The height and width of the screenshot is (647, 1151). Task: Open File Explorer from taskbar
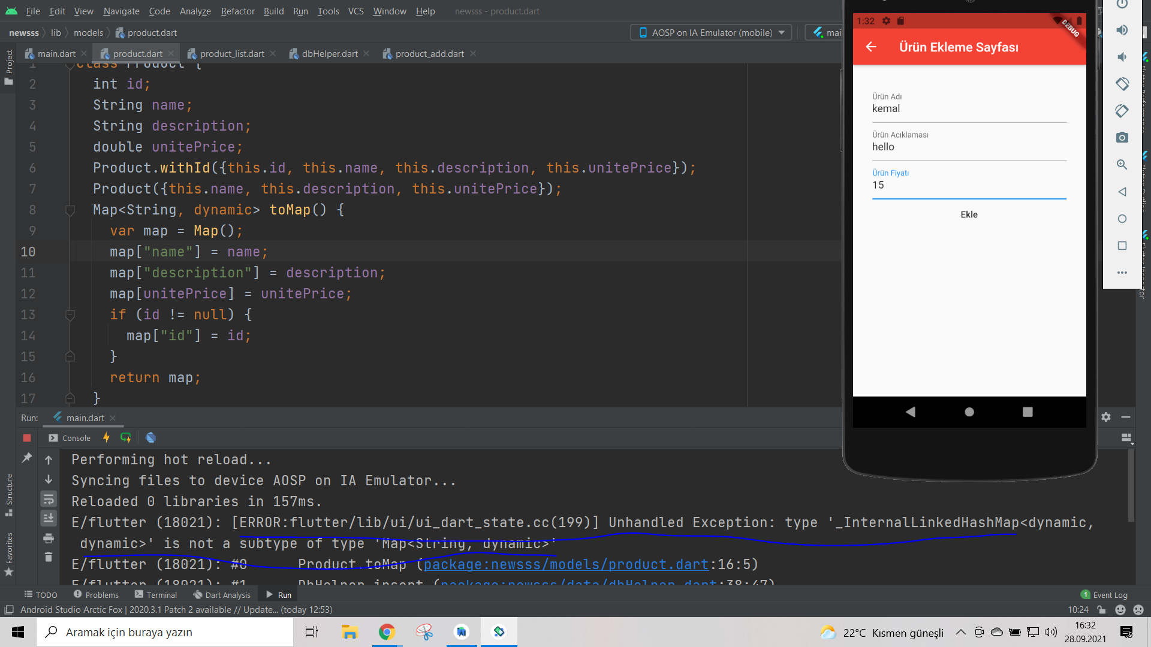pyautogui.click(x=349, y=632)
